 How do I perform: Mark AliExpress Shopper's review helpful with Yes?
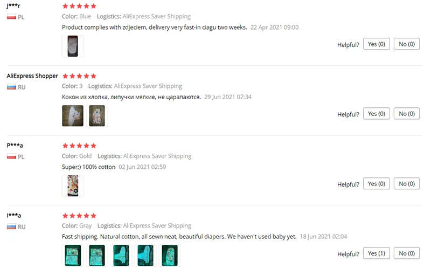376,114
